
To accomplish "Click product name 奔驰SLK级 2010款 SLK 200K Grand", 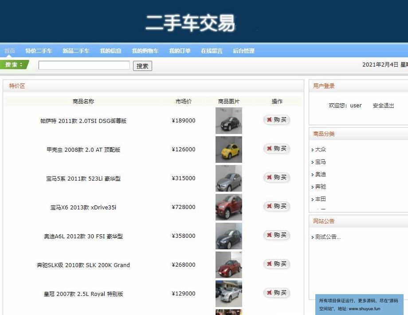I will (x=83, y=265).
